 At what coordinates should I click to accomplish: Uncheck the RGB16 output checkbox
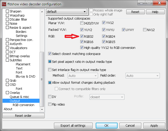(x=82, y=42)
